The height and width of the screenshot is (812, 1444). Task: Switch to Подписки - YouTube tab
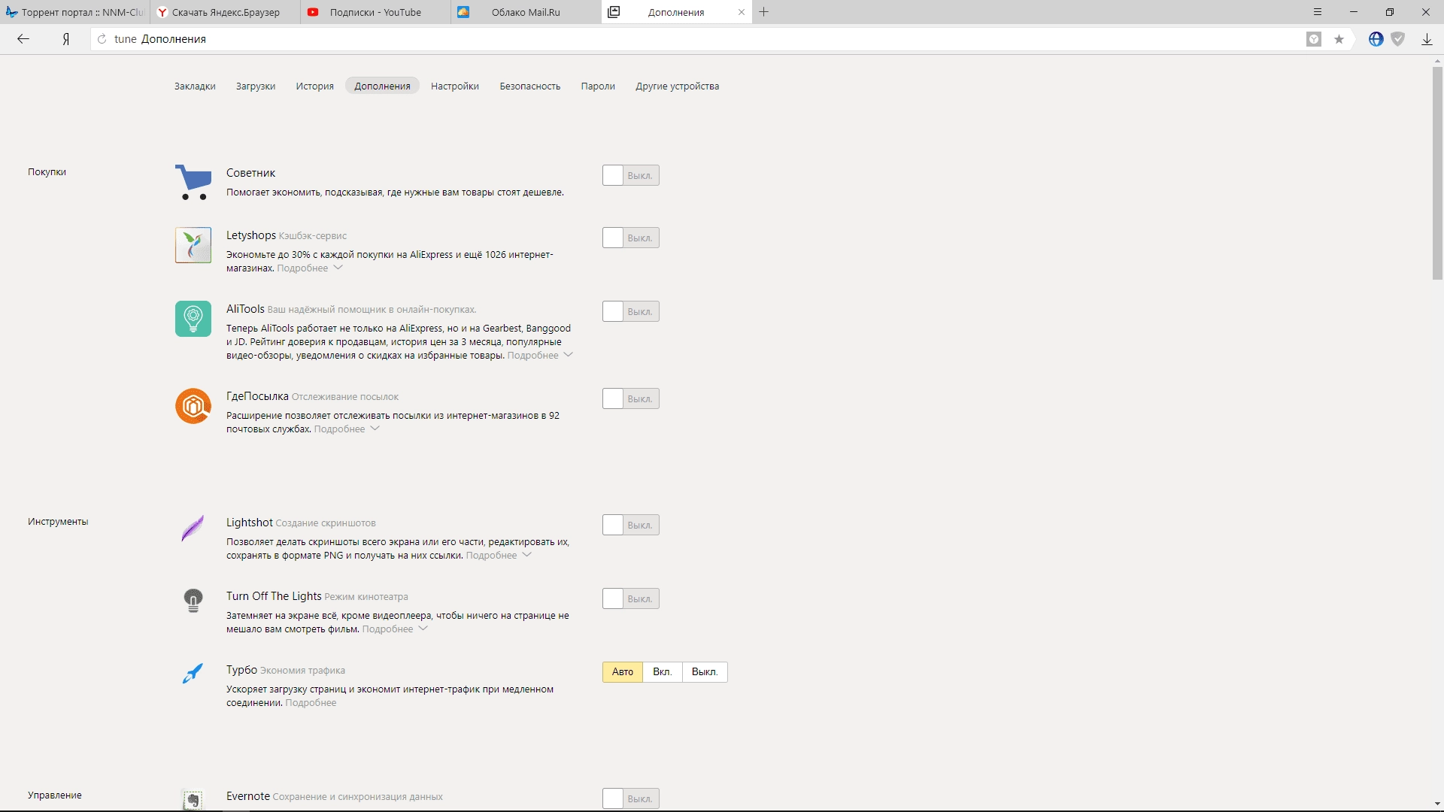click(x=376, y=12)
